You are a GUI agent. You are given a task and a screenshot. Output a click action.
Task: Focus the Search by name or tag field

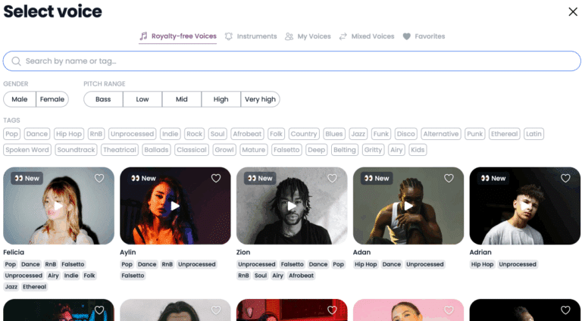pyautogui.click(x=292, y=61)
